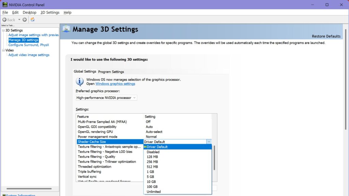349x196 pixels.
Task: Open the Back button dropdown arrow
Action: [19, 19]
